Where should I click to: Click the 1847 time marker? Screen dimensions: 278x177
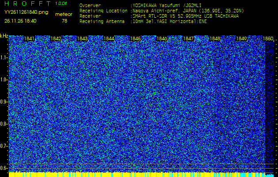click(188, 38)
